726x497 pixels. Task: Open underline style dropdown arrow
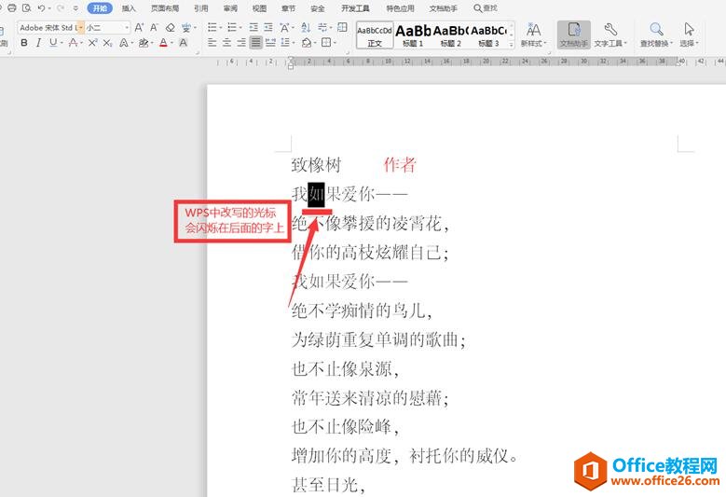pyautogui.click(x=61, y=43)
